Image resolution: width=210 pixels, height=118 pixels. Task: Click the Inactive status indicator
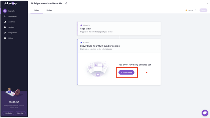(x=189, y=10)
